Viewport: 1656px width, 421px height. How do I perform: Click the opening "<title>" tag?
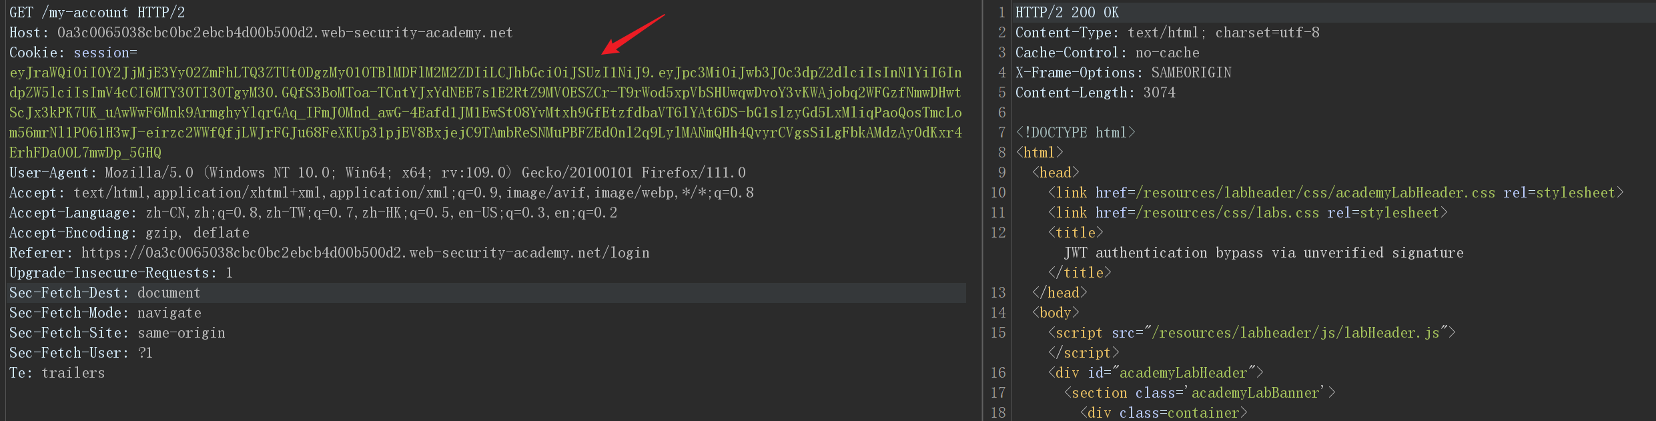click(x=1076, y=232)
